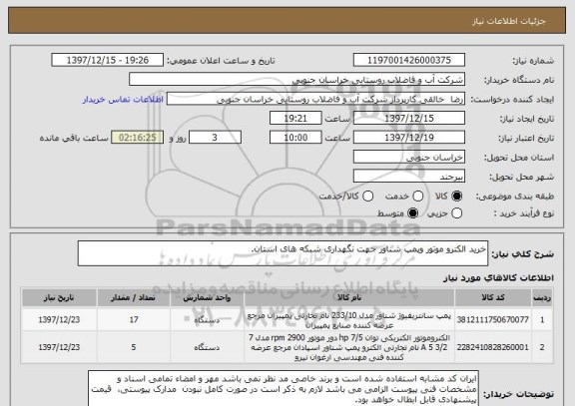Click the announcement date field 1397/12/15 - 19:26

click(x=108, y=60)
